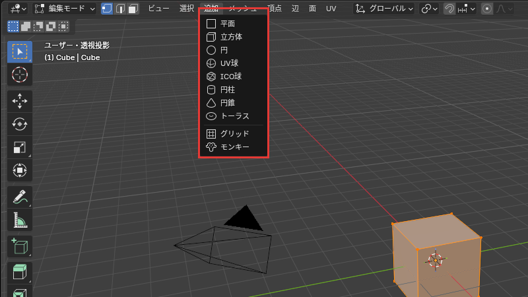Select the Transform tool

[20, 170]
